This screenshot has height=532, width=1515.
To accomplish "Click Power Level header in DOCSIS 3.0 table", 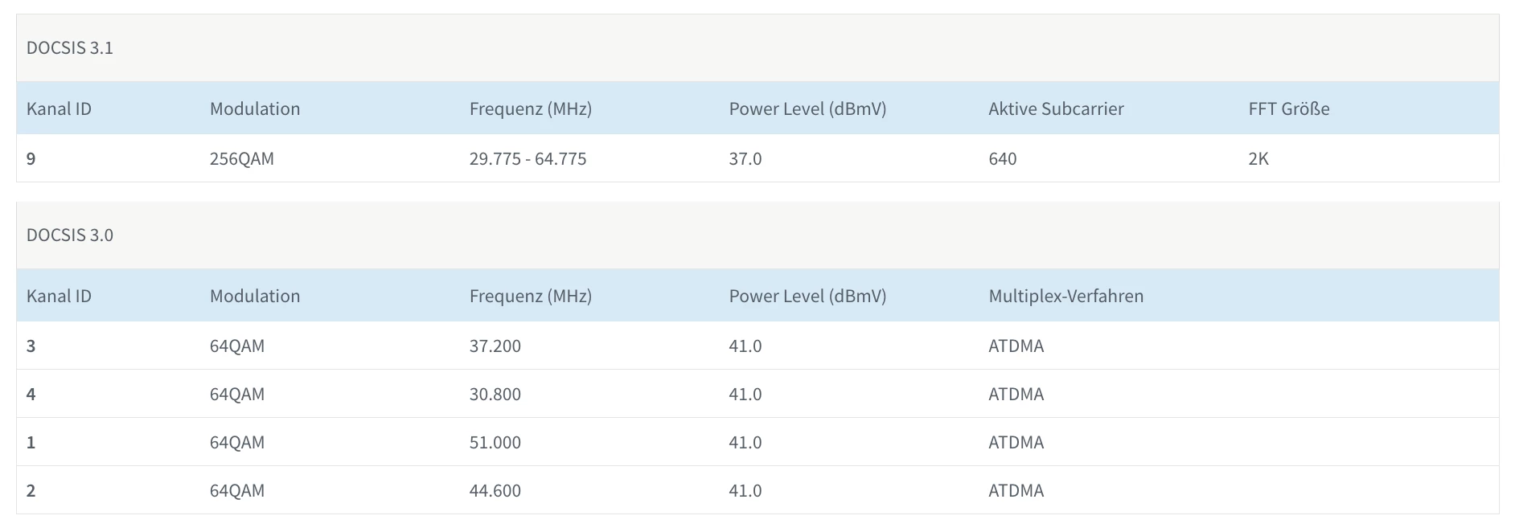I will pyautogui.click(x=807, y=297).
